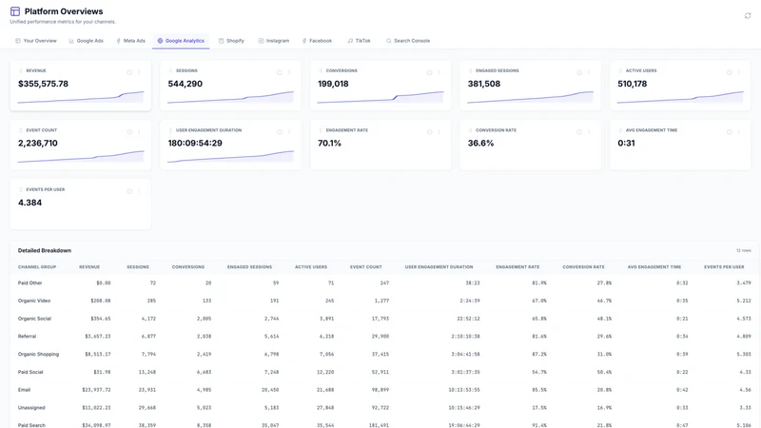Select the Referral table row
The height and width of the screenshot is (428, 761).
click(384, 337)
